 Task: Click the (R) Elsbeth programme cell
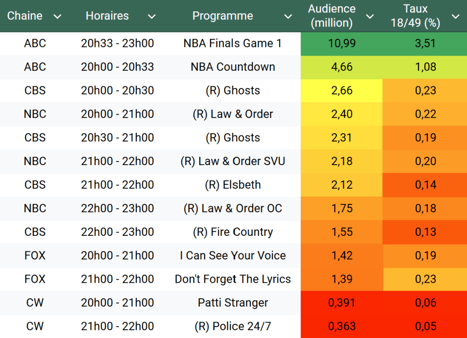point(233,185)
